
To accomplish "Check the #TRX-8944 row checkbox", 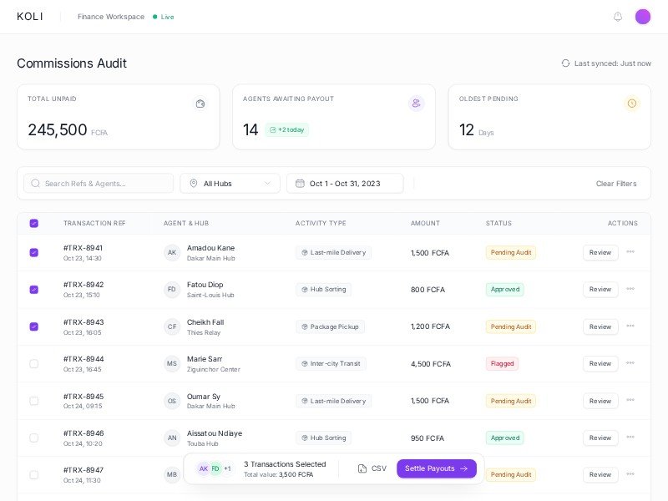I will pyautogui.click(x=34, y=363).
